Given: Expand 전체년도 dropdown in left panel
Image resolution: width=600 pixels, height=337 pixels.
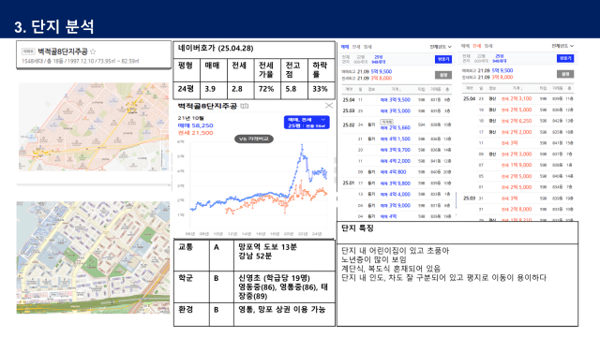Looking at the screenshot, I should [441, 47].
